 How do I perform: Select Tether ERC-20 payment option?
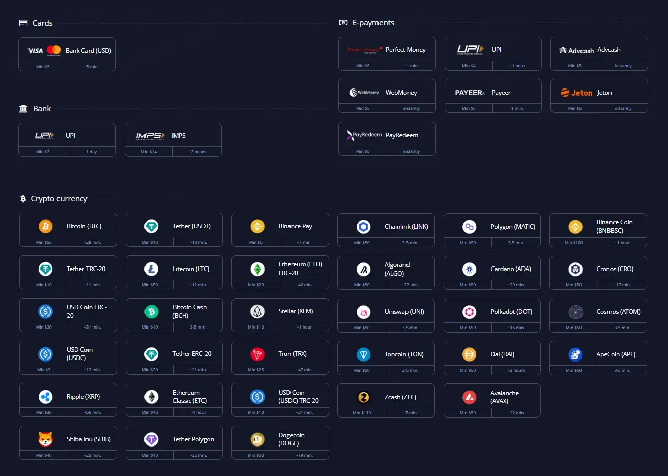[x=174, y=358]
